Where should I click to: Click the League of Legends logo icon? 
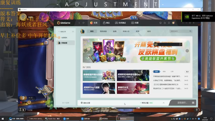pyautogui.click(x=83, y=31)
